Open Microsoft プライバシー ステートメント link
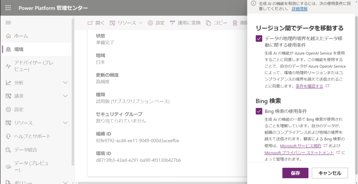Viewport: 358px width, 184px height. [x=299, y=153]
